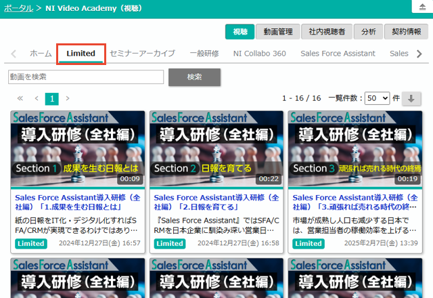Click the ポータル breadcrumb link
The height and width of the screenshot is (298, 433).
point(18,8)
